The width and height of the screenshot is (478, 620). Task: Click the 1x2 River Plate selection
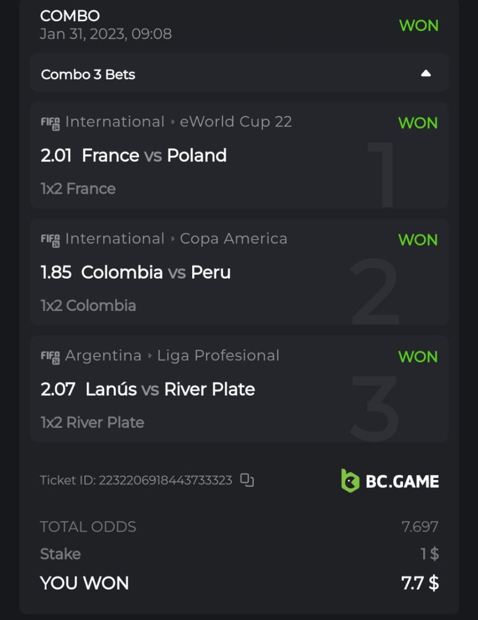point(92,423)
